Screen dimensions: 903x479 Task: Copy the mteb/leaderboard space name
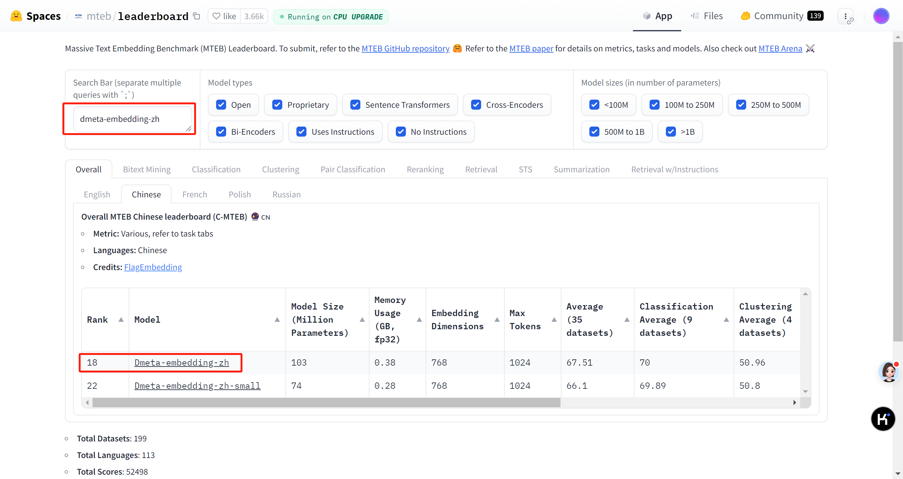[197, 16]
